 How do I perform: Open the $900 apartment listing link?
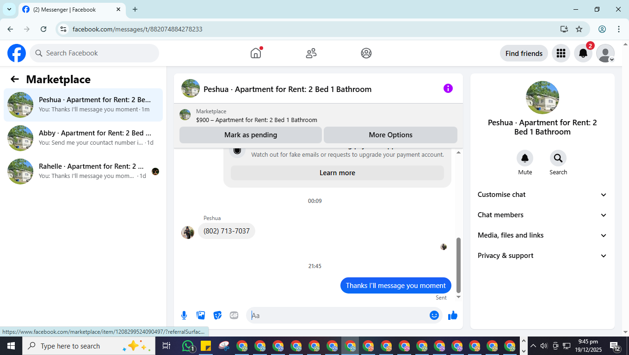[257, 120]
